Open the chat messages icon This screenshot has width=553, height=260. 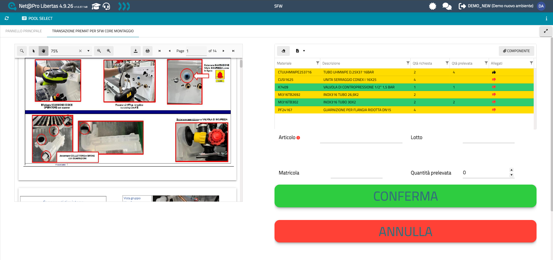[x=447, y=6]
